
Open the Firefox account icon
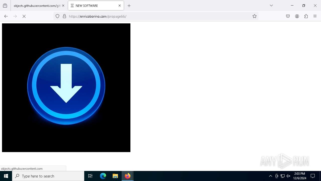[x=297, y=16]
